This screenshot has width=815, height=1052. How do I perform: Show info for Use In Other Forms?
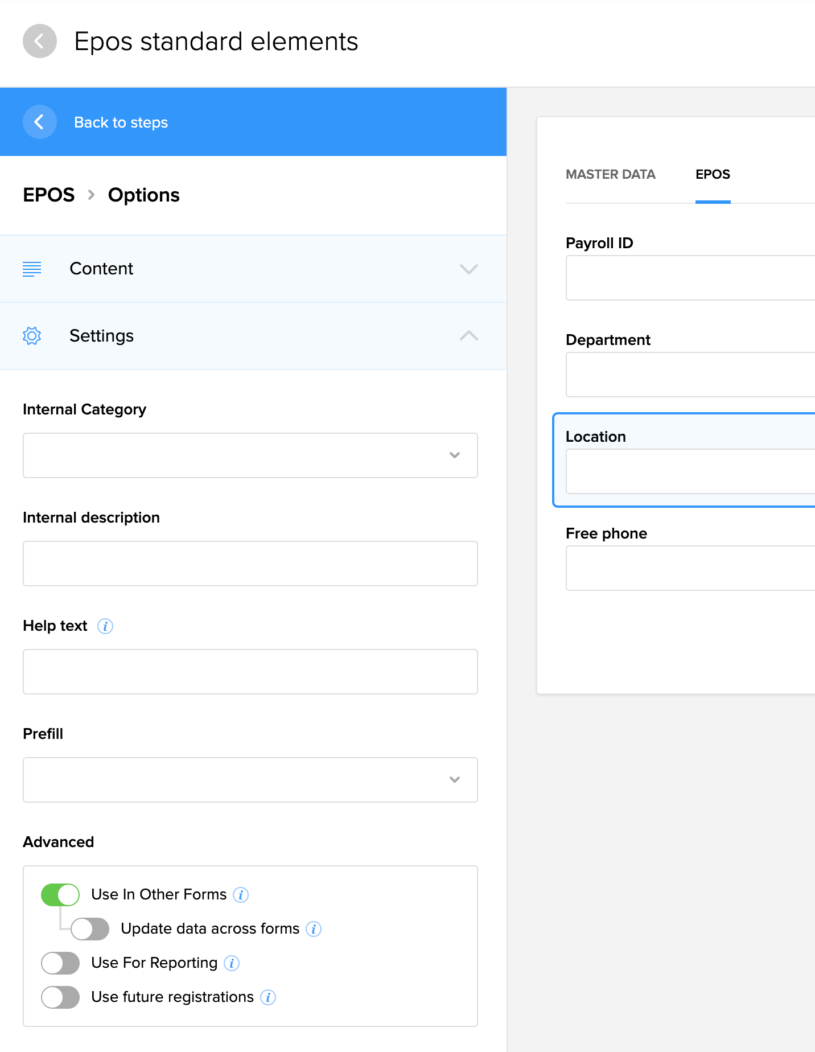pos(241,895)
